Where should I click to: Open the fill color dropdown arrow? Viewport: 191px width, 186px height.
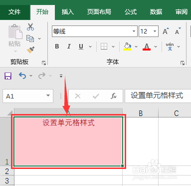(x=136, y=46)
